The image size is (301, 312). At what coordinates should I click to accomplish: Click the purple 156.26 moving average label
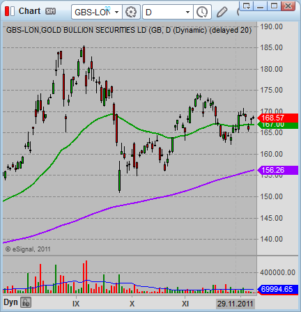pos(278,170)
